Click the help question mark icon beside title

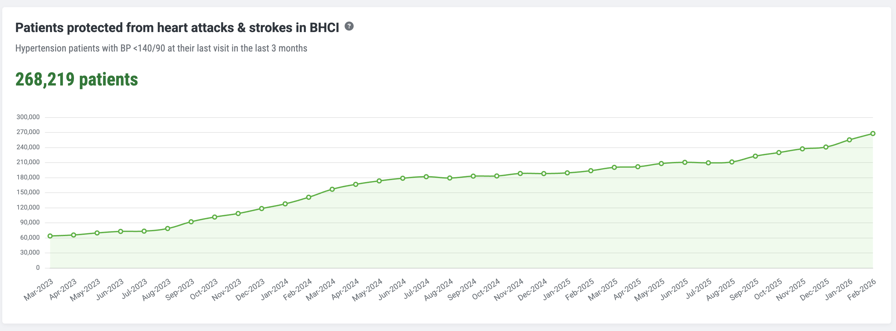pos(349,27)
